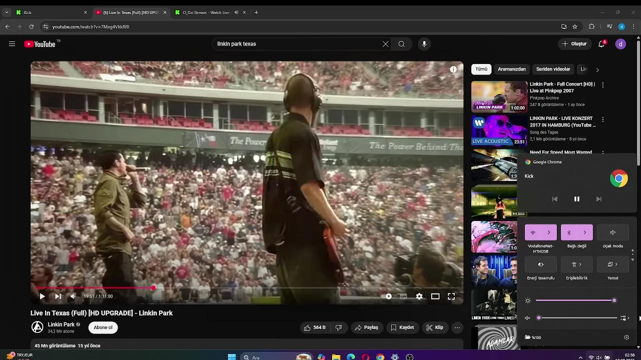The width and height of the screenshot is (641, 360).
Task: Open Erişilebilirlik accessibility options
Action: pos(577,264)
